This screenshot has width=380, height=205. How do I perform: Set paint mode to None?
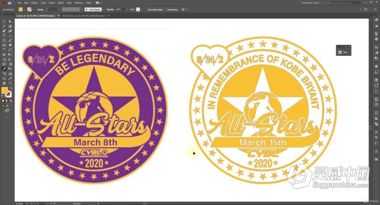pyautogui.click(x=11, y=101)
